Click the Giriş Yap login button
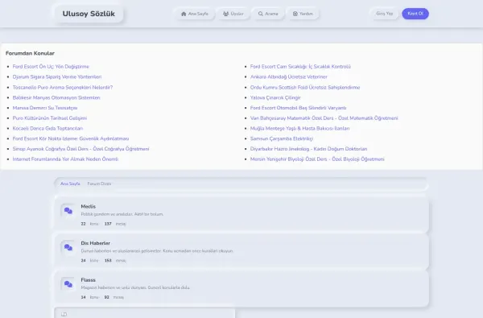 coord(385,14)
